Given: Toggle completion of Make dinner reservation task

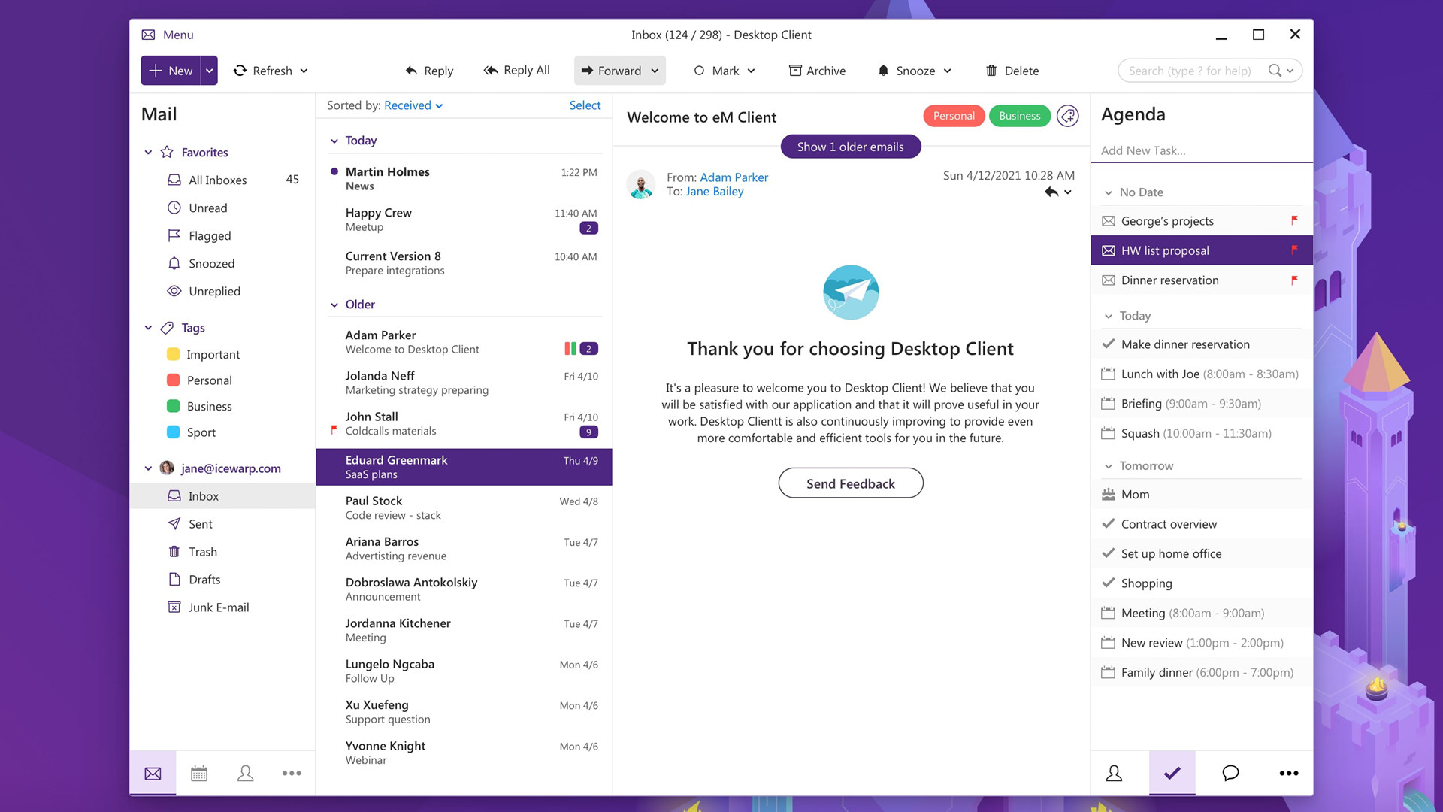Looking at the screenshot, I should 1108,344.
